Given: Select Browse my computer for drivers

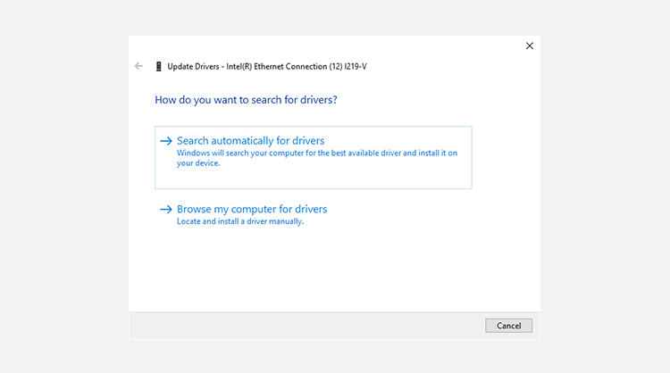Looking at the screenshot, I should pos(252,210).
